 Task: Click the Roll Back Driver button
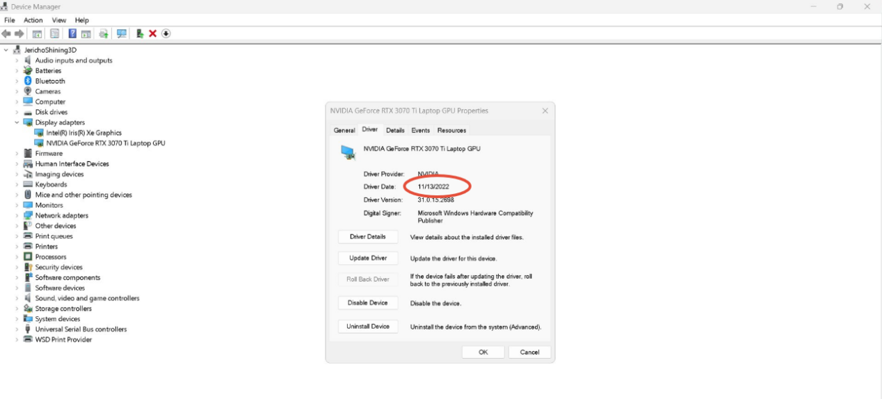point(368,279)
